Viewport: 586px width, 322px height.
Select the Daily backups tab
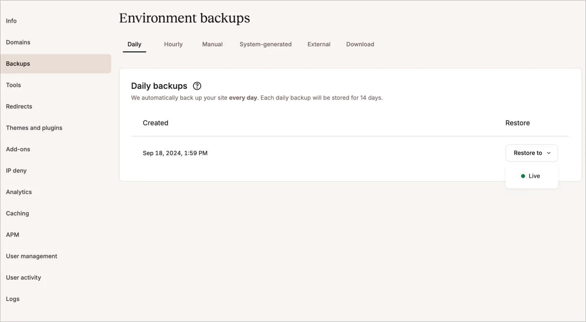[x=134, y=44]
